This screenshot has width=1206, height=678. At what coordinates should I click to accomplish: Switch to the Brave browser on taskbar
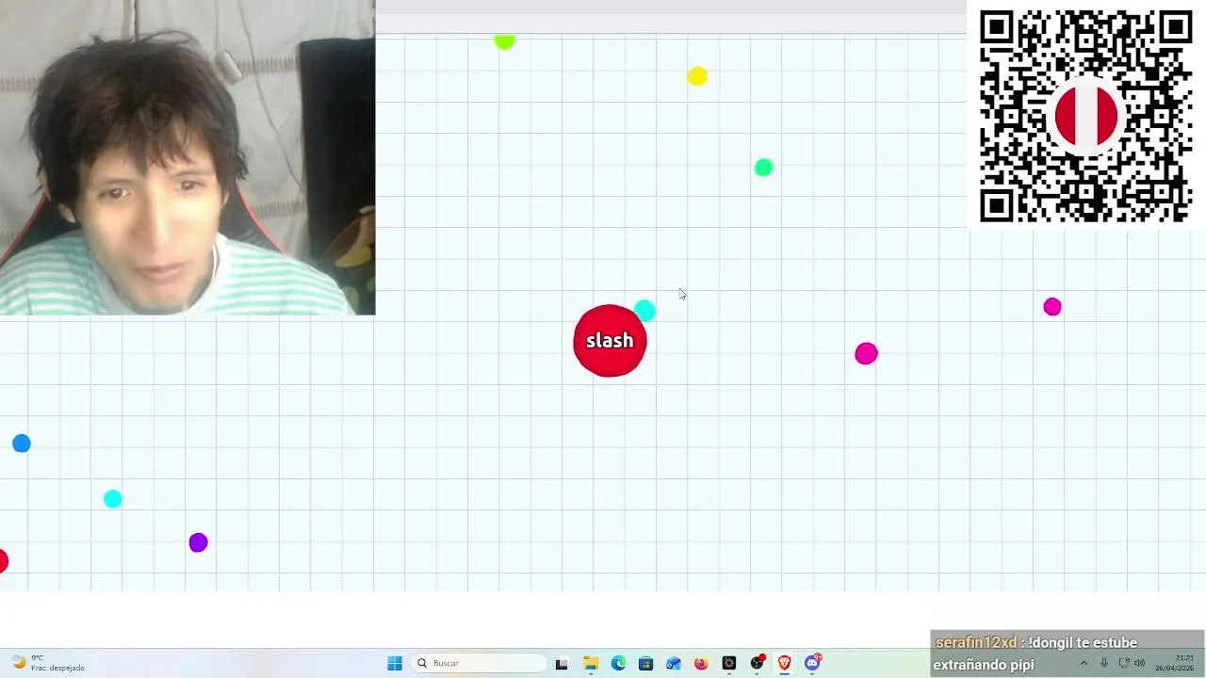784,663
